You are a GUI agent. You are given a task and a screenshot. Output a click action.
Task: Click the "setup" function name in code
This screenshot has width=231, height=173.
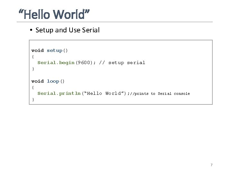pyautogui.click(x=54, y=51)
